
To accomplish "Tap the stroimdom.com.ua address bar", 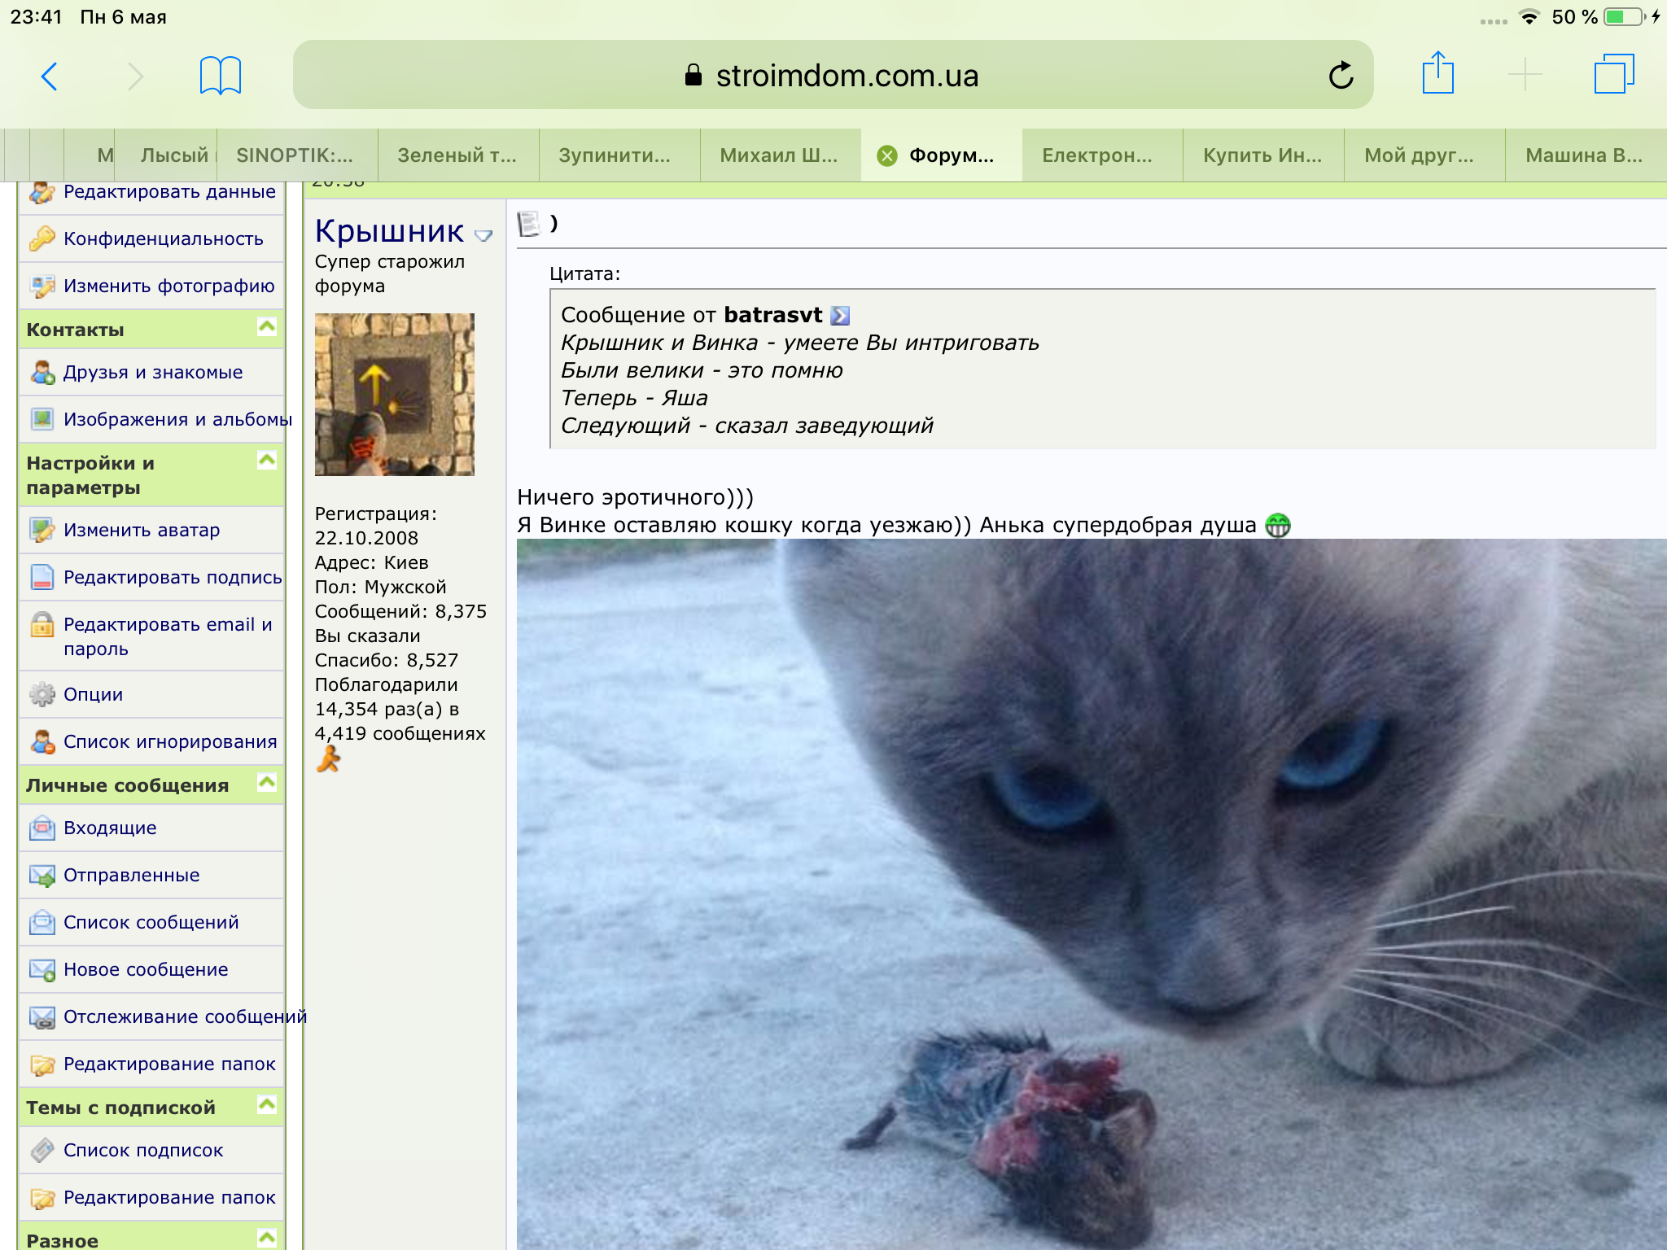I will coord(832,76).
